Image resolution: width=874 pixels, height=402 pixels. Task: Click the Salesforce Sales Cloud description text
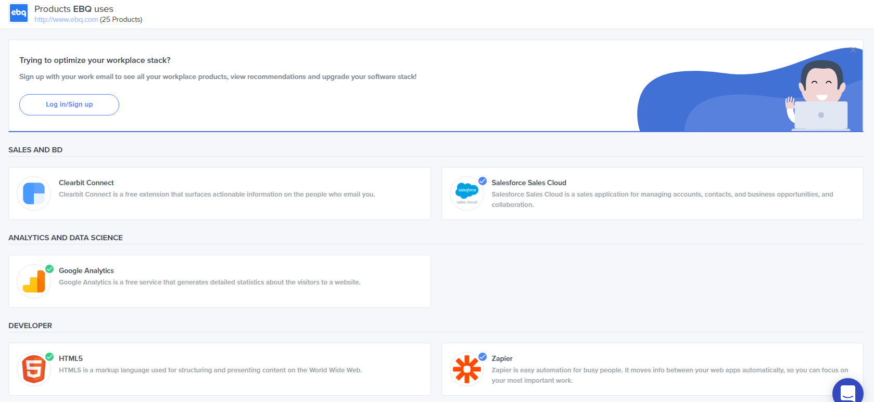pyautogui.click(x=662, y=200)
